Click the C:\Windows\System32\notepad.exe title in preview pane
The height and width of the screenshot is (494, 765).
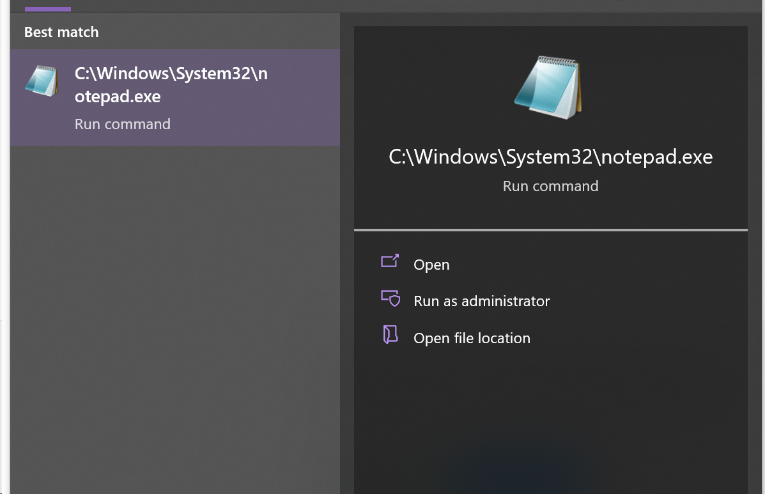tap(550, 157)
